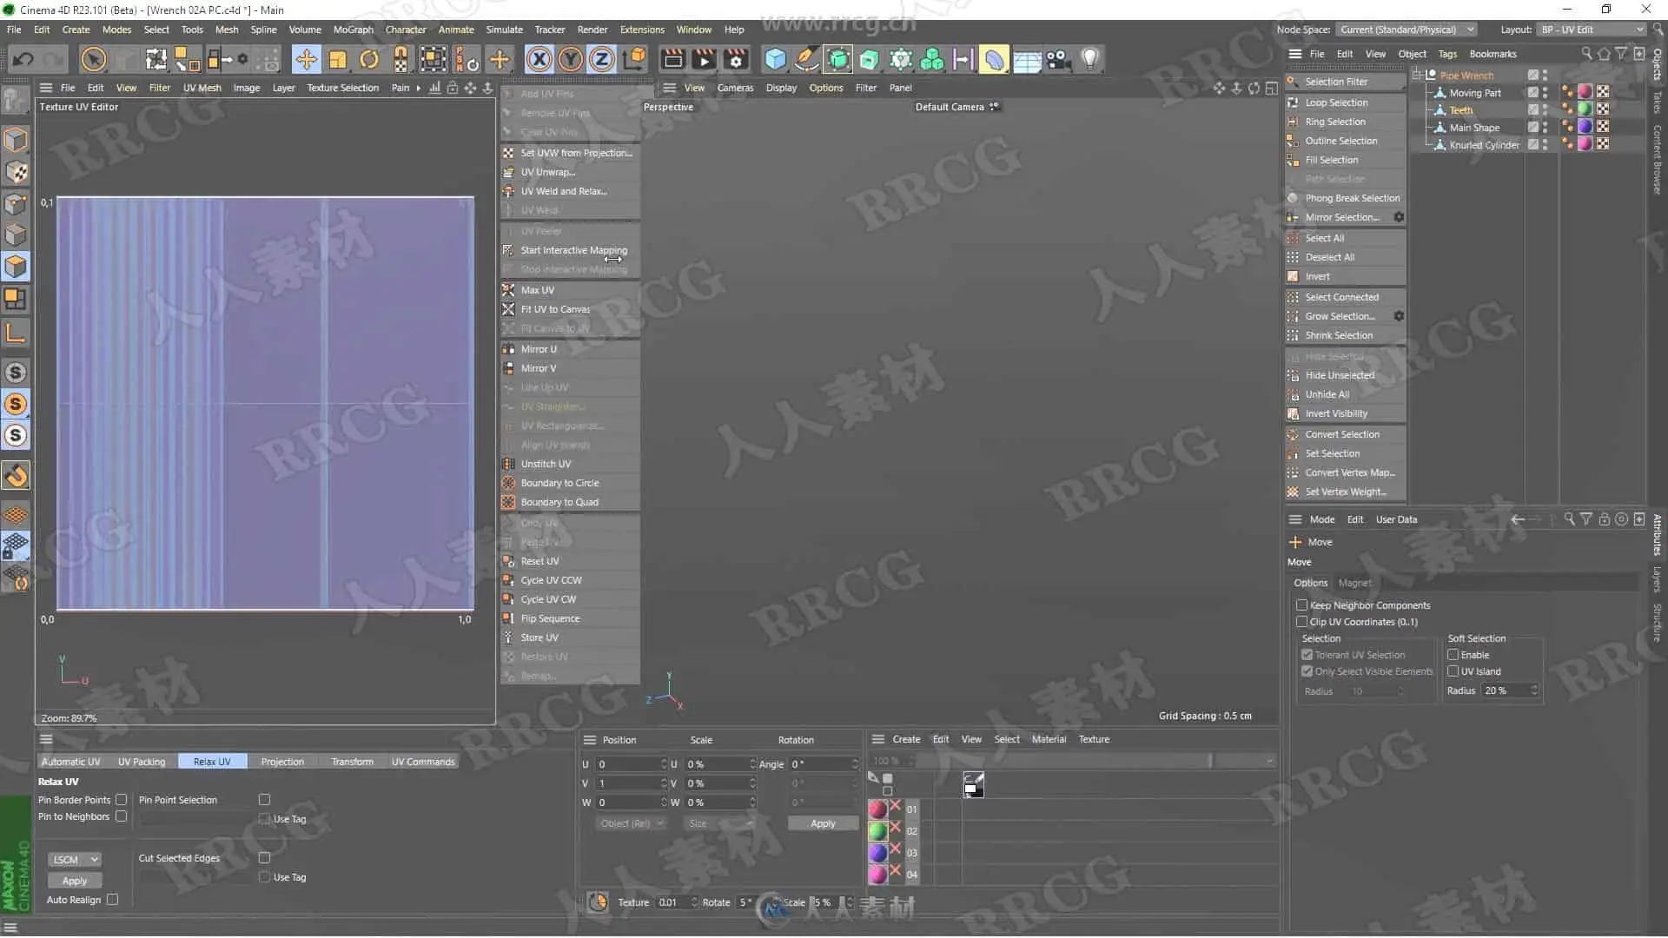
Task: Click the red material 01 swatch
Action: (877, 809)
